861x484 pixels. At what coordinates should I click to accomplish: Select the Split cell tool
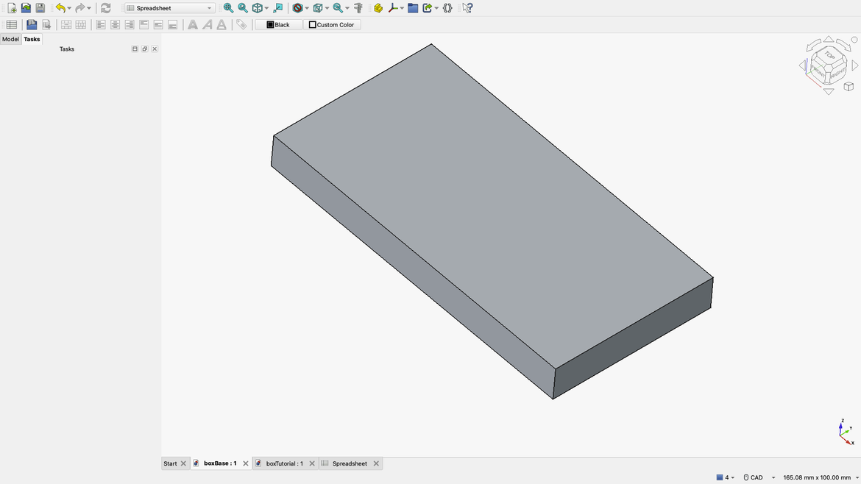tap(79, 24)
